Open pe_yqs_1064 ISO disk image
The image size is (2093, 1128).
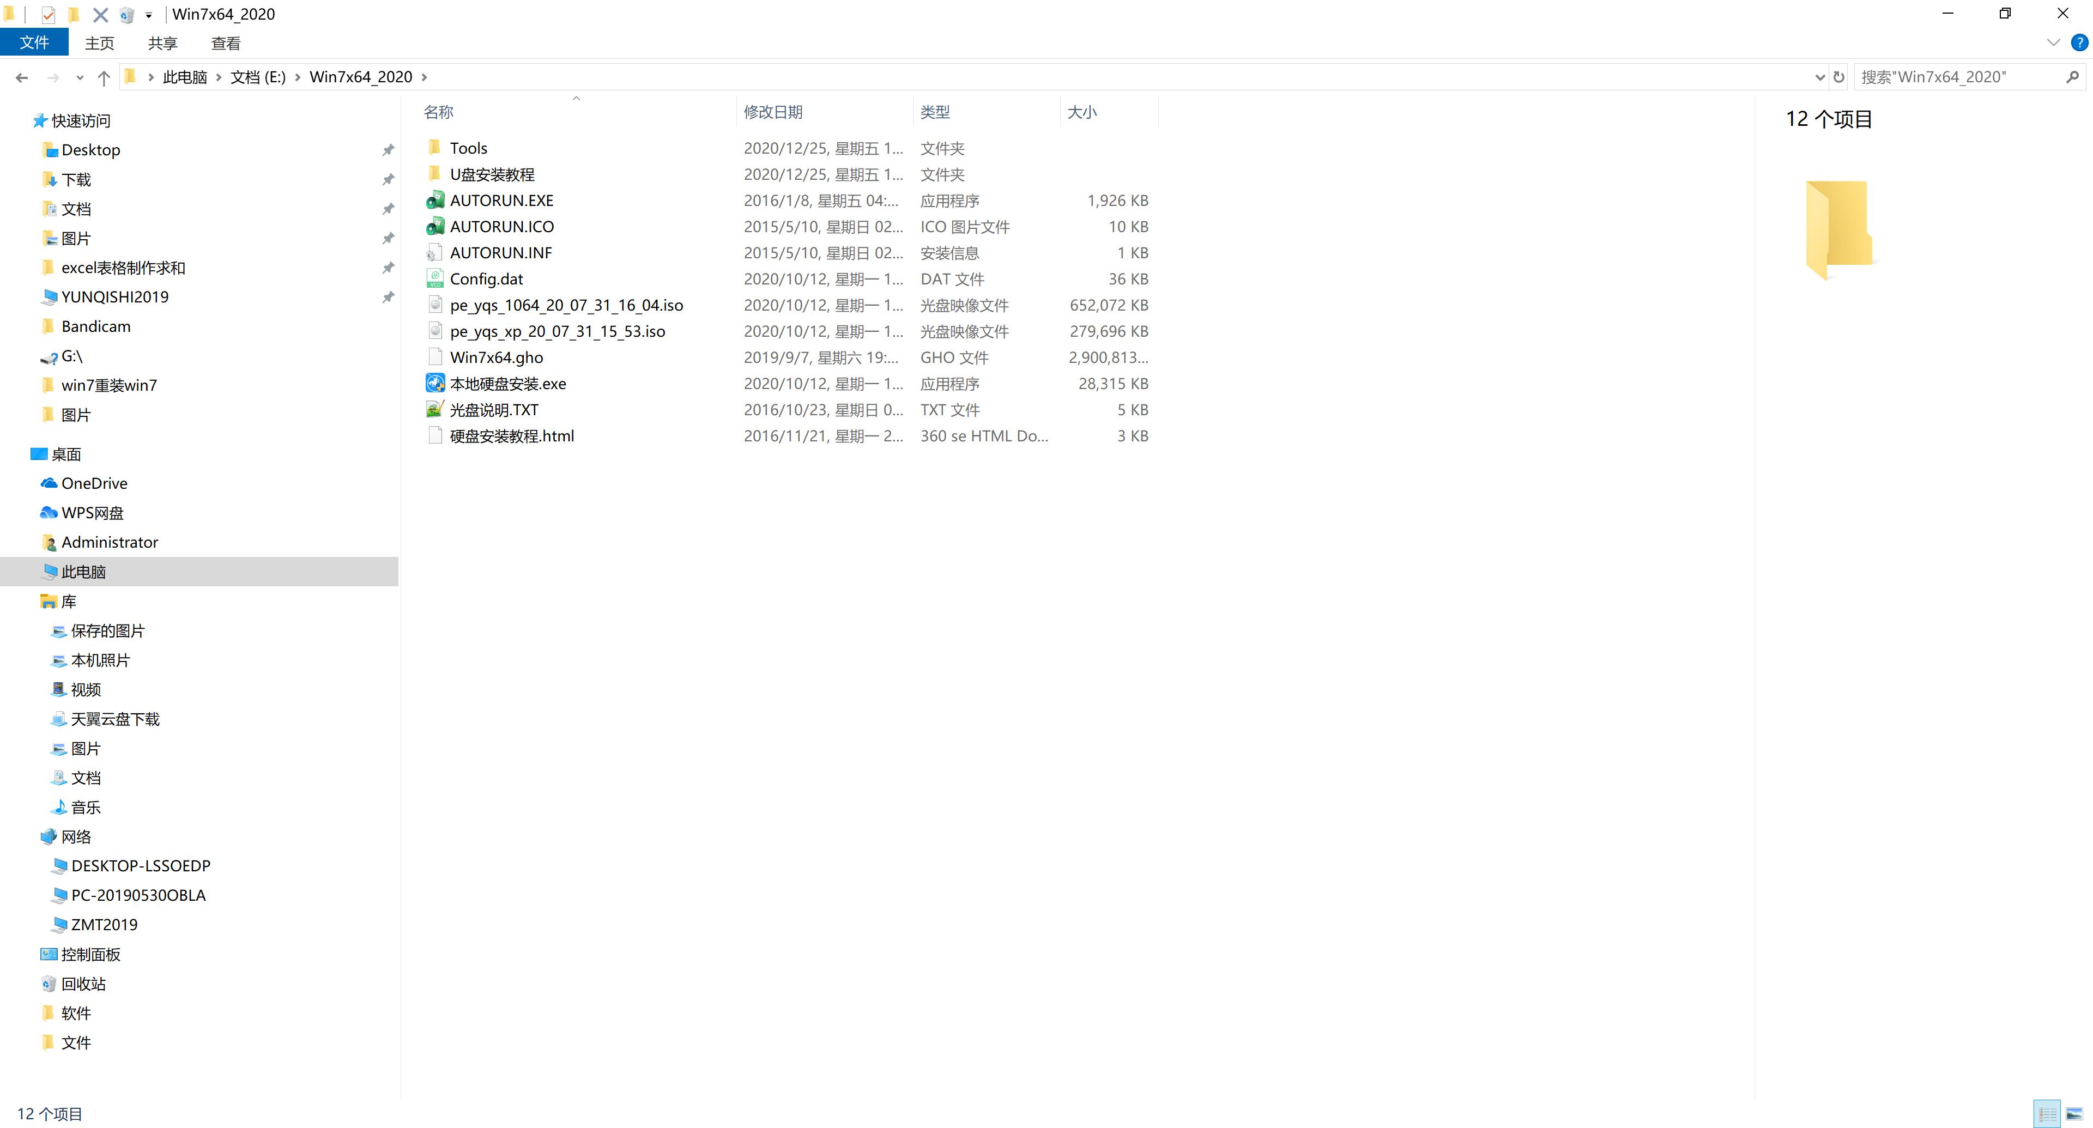(x=565, y=304)
